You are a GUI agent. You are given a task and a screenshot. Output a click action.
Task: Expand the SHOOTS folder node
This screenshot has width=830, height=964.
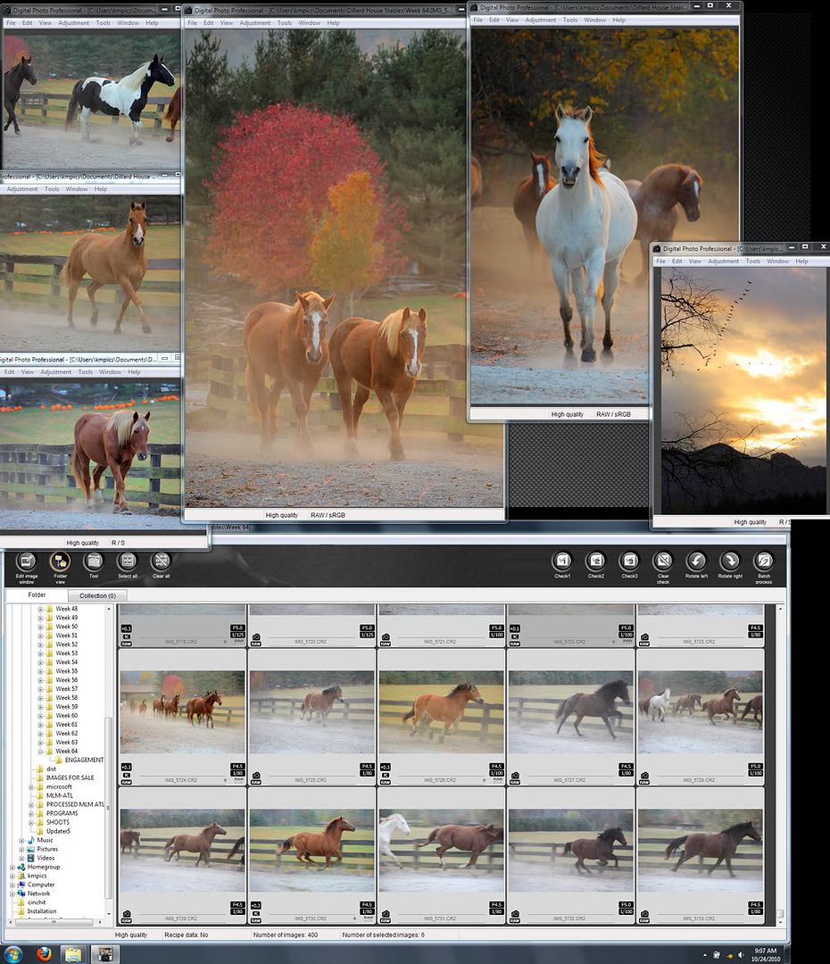coord(30,823)
